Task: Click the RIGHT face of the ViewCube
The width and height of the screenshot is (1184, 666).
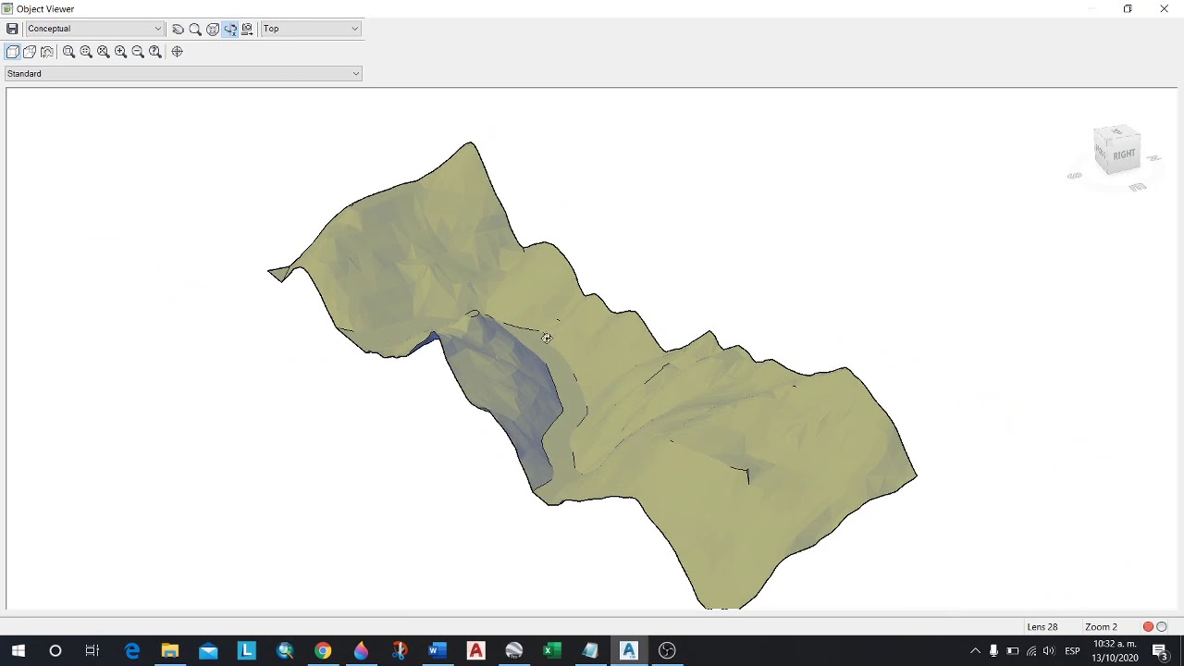Action: click(1124, 154)
